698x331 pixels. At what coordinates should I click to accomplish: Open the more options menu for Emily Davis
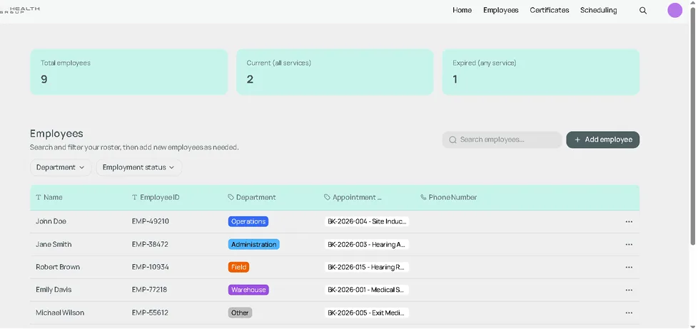[629, 290]
